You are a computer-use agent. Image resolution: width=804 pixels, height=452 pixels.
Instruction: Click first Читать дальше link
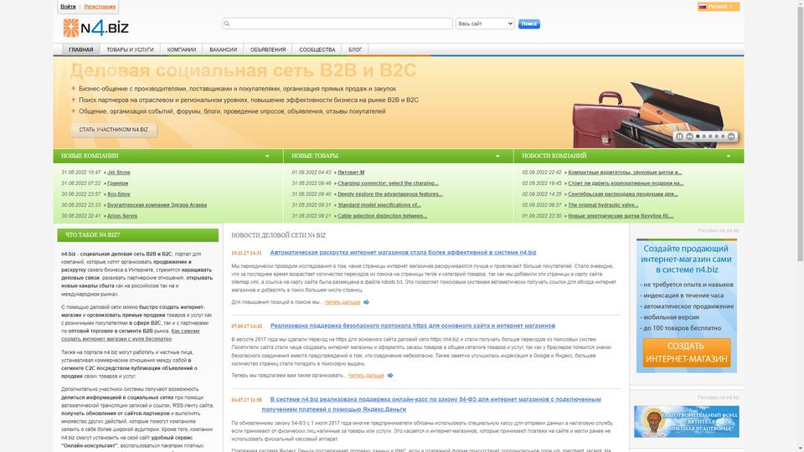(x=342, y=302)
